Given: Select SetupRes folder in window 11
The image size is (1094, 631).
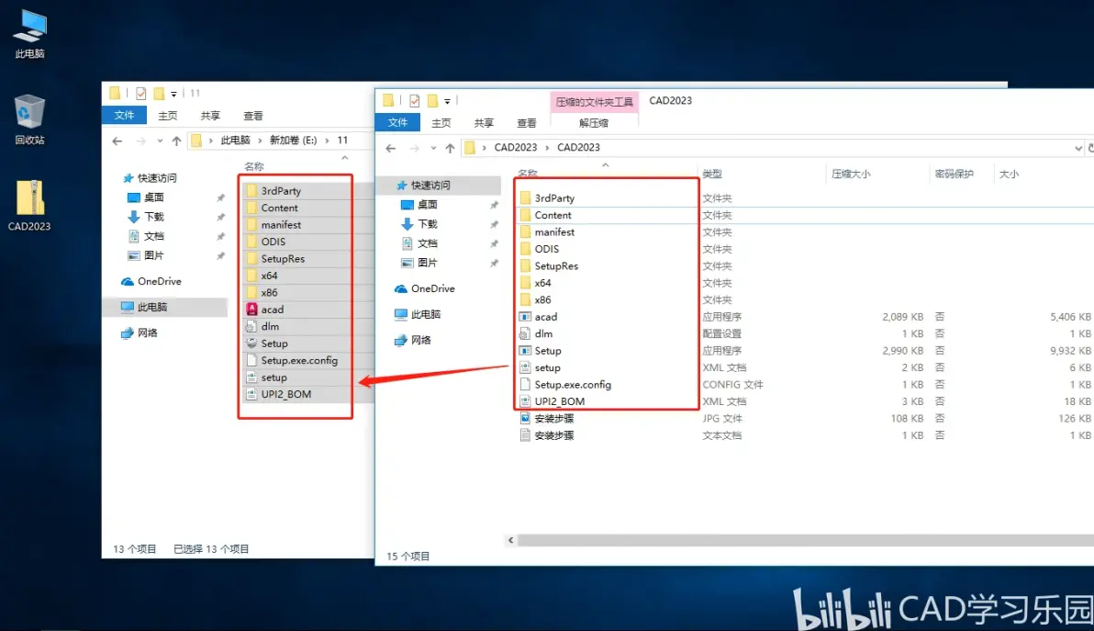Looking at the screenshot, I should [283, 258].
